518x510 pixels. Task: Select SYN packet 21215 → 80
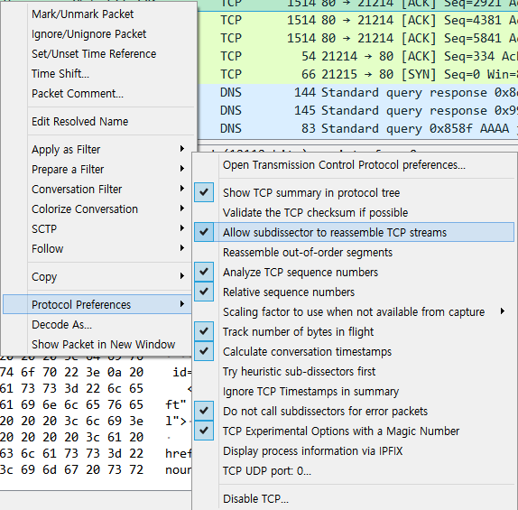[357, 74]
